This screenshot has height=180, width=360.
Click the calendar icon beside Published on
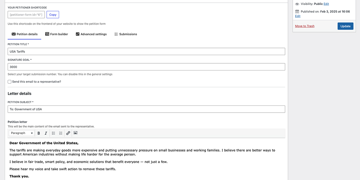pos(297,12)
